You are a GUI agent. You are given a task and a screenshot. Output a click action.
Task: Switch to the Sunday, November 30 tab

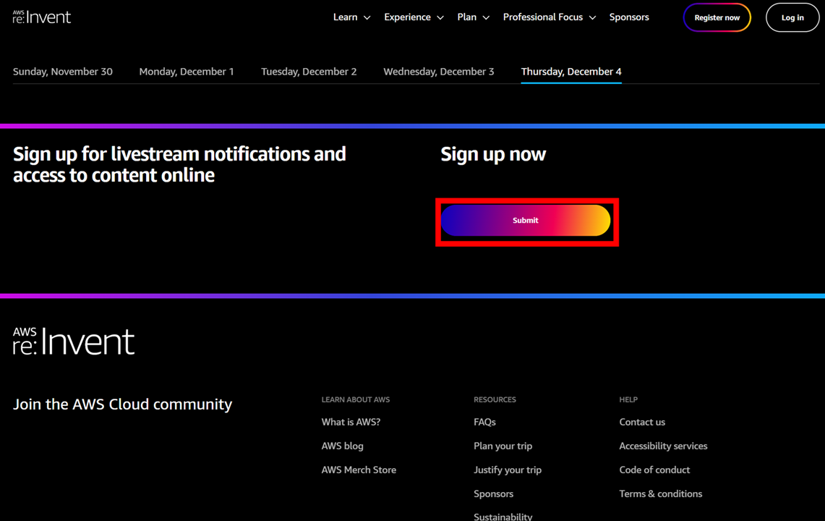click(62, 72)
